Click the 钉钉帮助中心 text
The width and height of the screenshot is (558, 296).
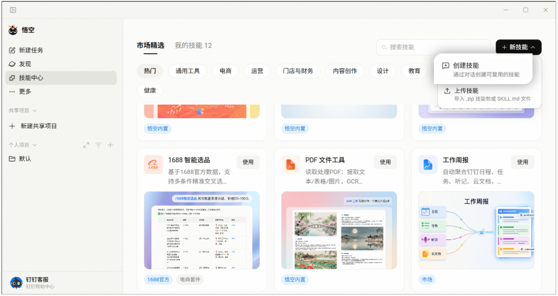point(40,286)
